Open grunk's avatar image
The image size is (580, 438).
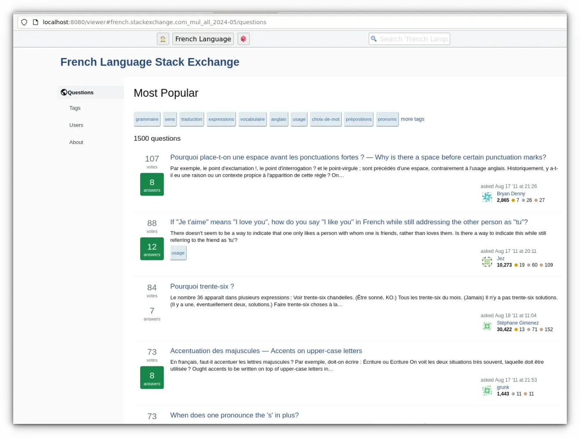click(487, 391)
